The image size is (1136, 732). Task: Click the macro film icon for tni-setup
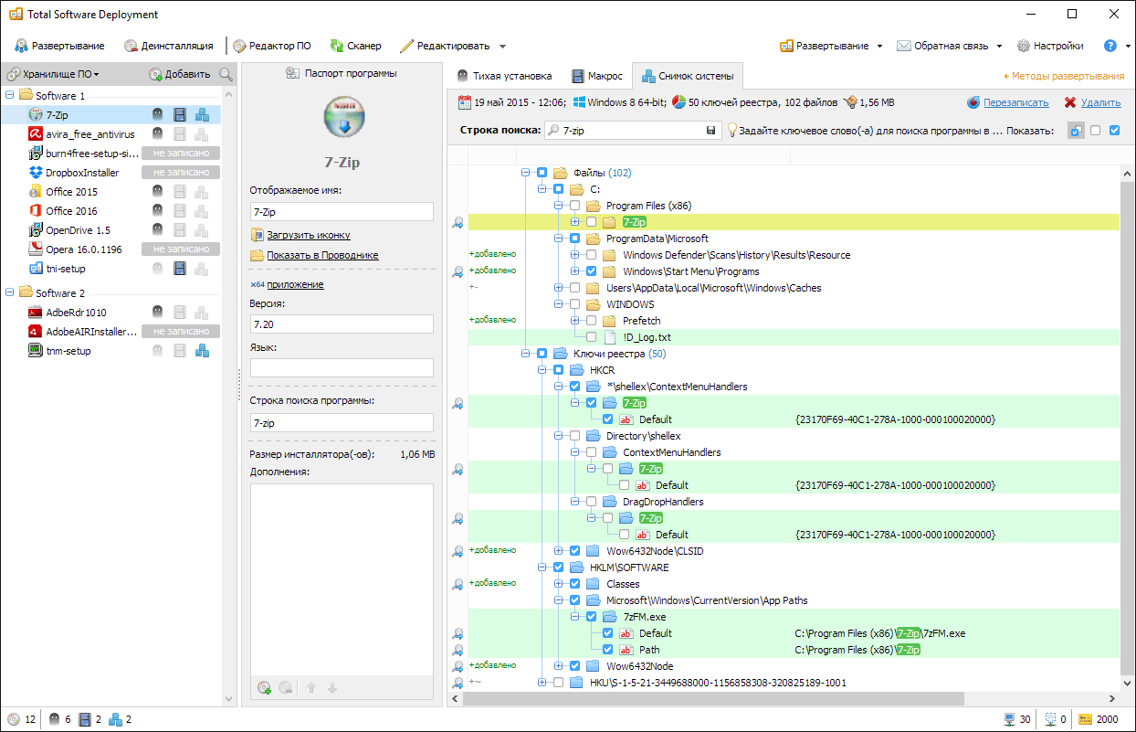click(180, 269)
